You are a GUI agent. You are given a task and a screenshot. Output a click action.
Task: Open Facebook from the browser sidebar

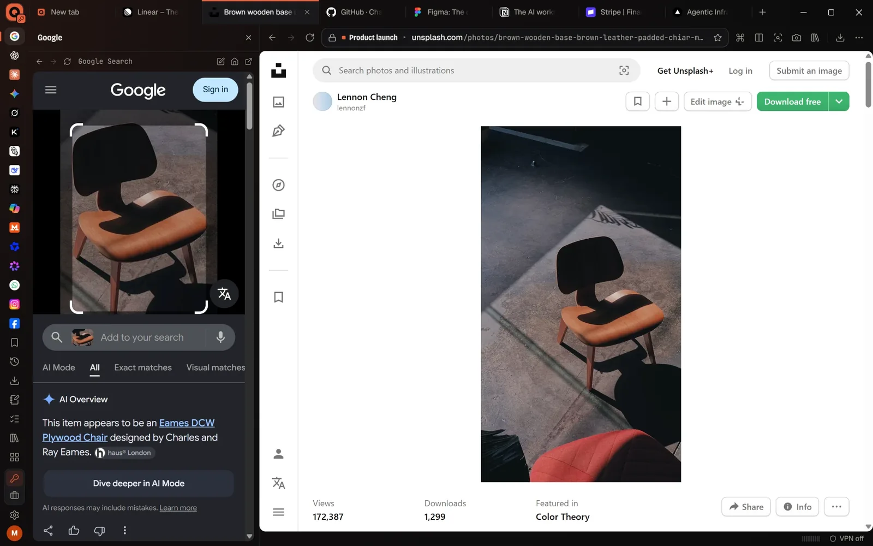tap(15, 323)
